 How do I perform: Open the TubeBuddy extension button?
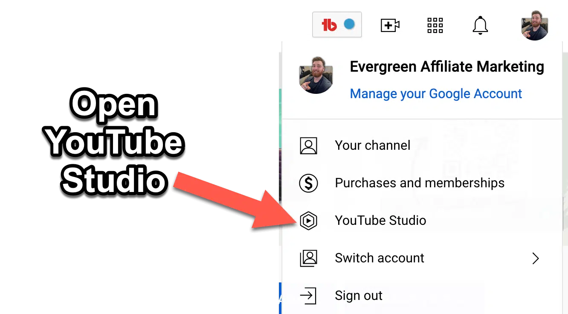(337, 25)
